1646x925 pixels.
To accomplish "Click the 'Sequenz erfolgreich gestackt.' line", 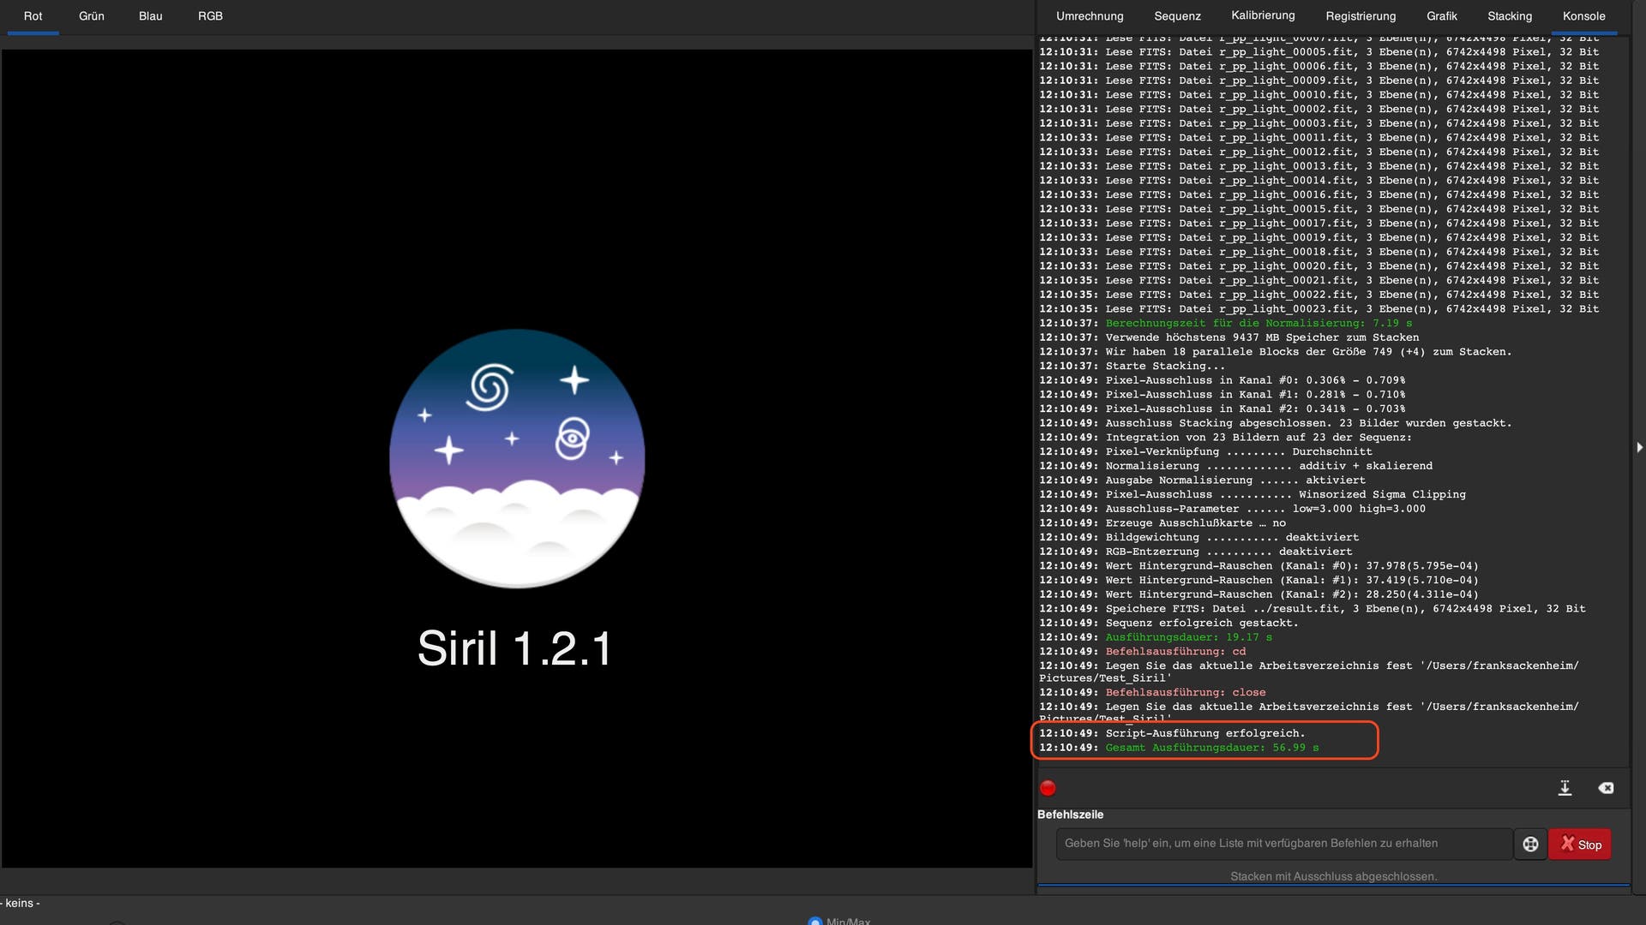I will 1168,623.
